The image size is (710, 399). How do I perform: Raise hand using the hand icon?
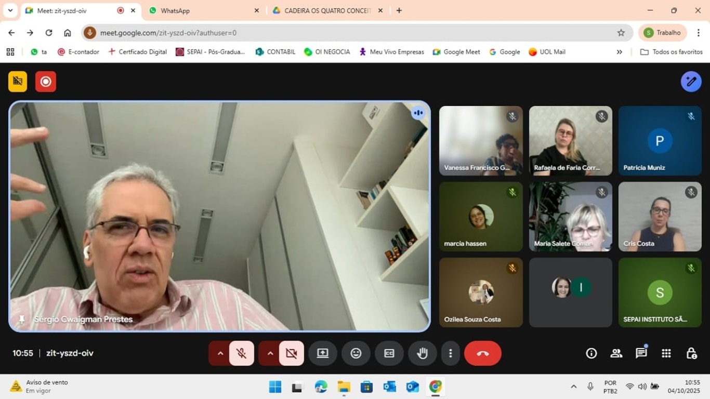click(423, 353)
